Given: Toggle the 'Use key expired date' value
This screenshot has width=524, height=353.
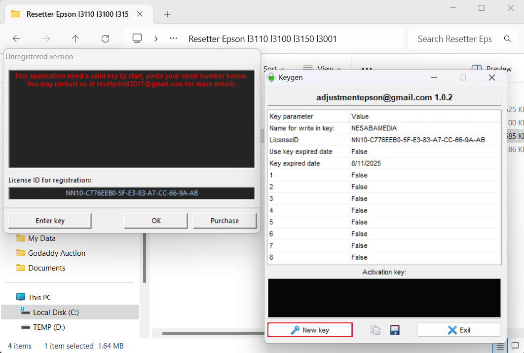Looking at the screenshot, I should click(x=424, y=152).
